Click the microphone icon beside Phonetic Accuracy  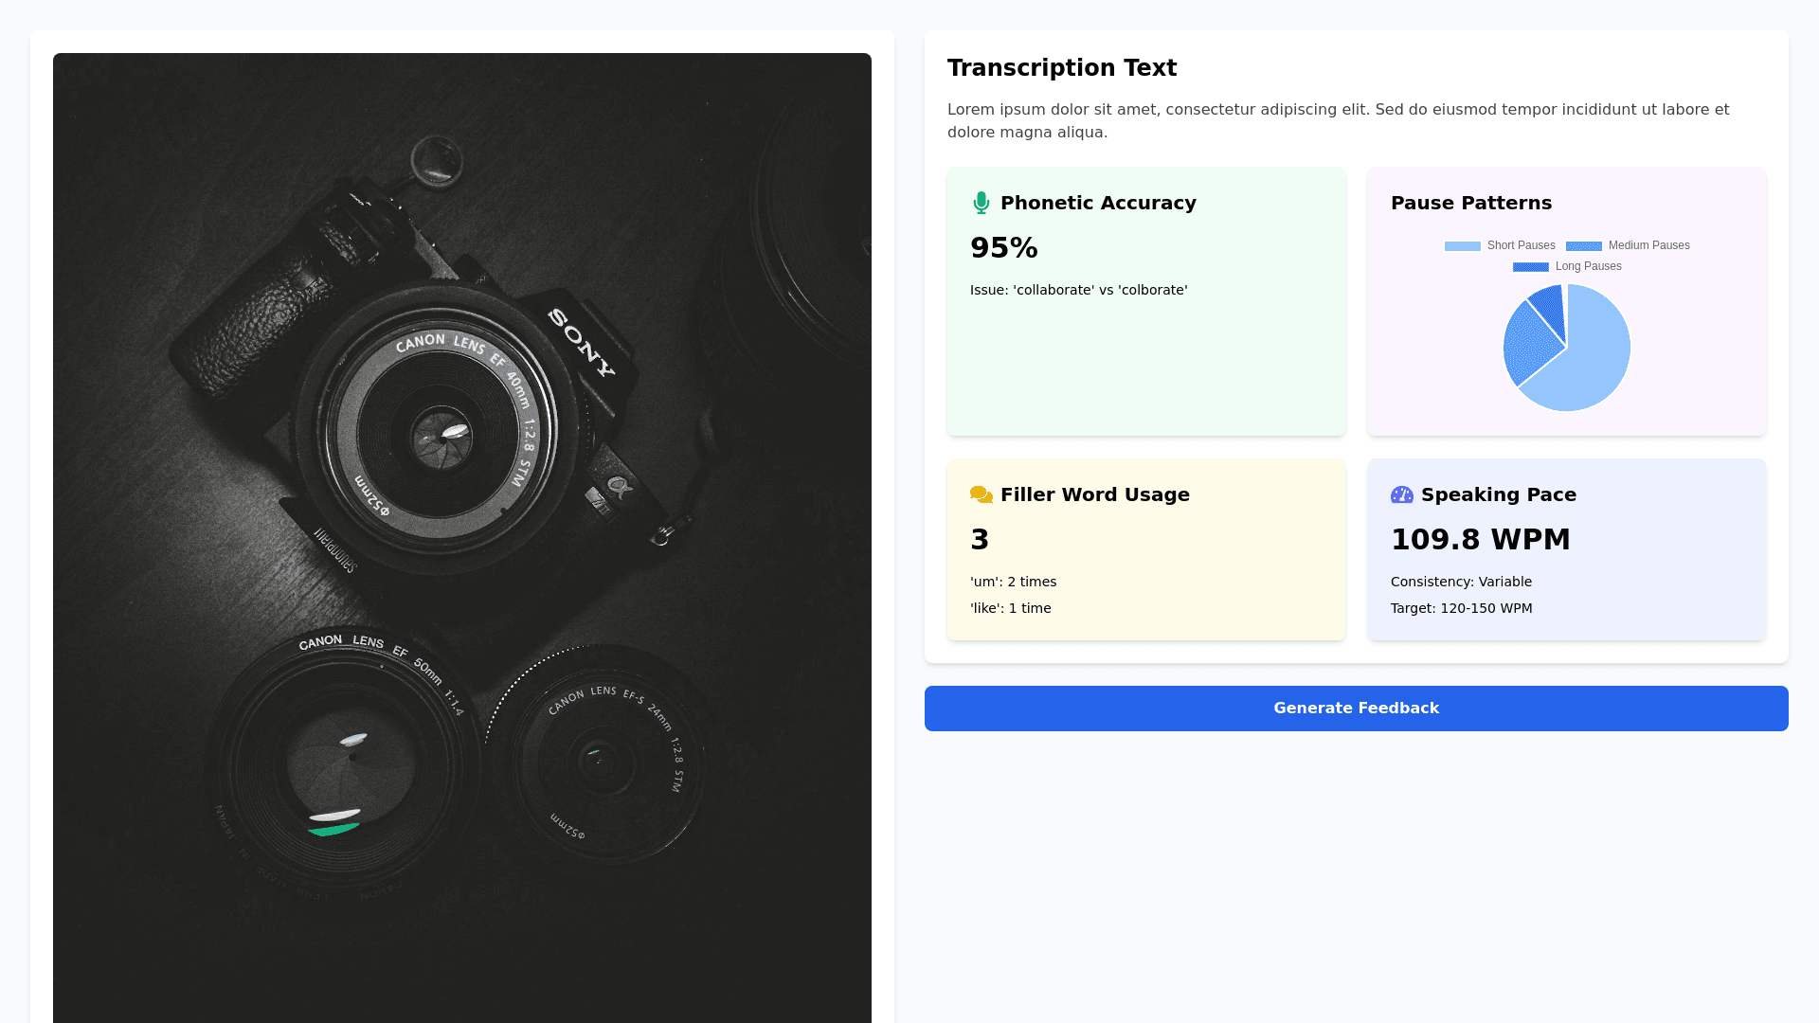click(981, 203)
